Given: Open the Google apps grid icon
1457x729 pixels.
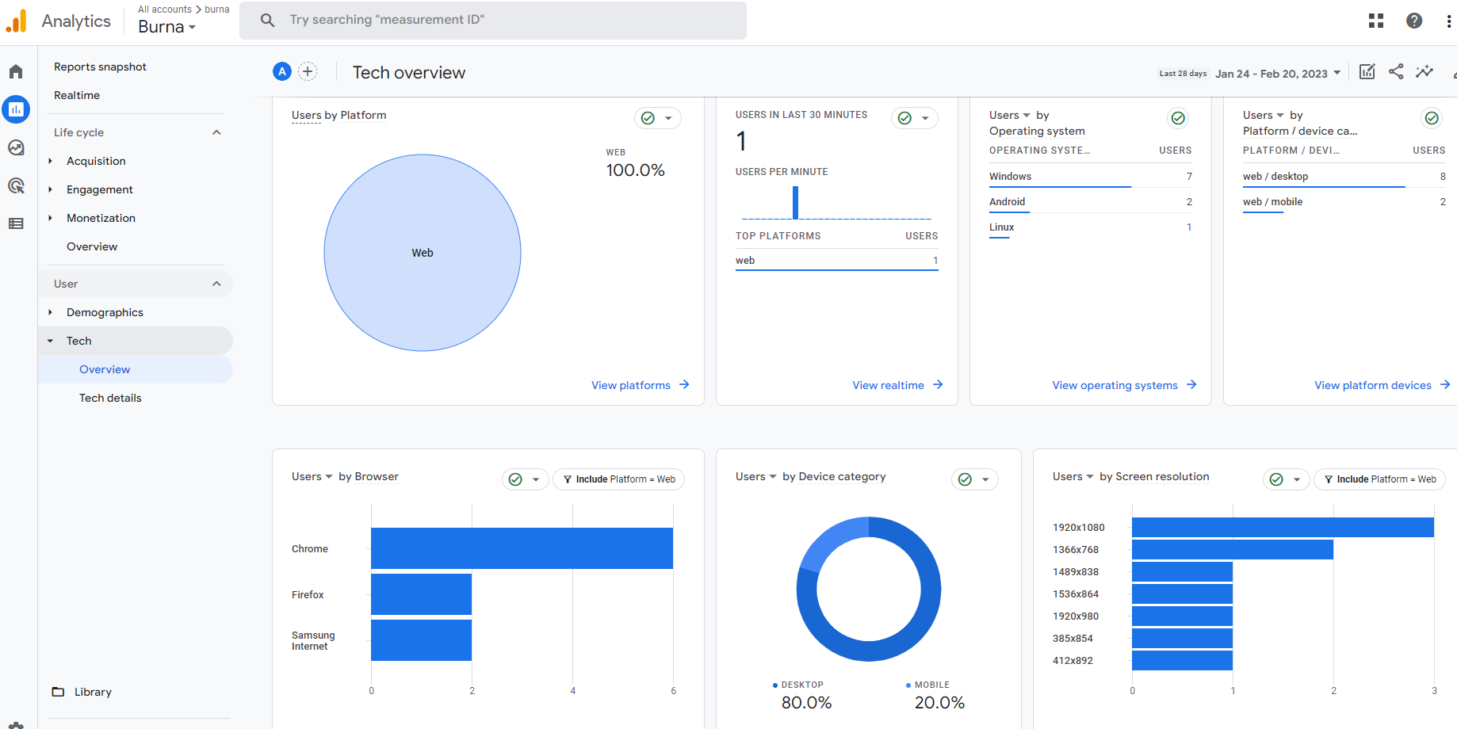Looking at the screenshot, I should pyautogui.click(x=1376, y=21).
